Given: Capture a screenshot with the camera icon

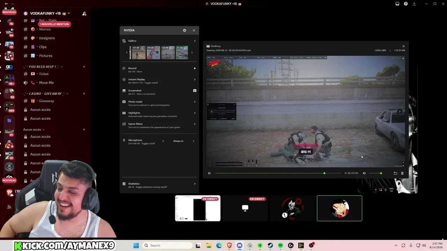Looking at the screenshot, I should point(195,91).
